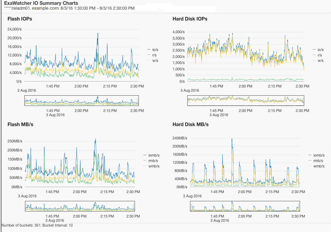
Task: Toggle iomb/s series in Flash MB/s legend
Action: [x=151, y=155]
